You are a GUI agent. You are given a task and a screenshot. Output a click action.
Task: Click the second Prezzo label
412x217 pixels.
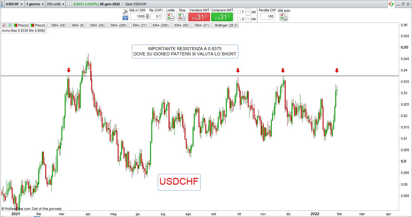click(x=40, y=25)
